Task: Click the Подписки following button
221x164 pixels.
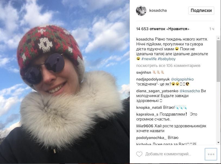Action: pos(201,10)
